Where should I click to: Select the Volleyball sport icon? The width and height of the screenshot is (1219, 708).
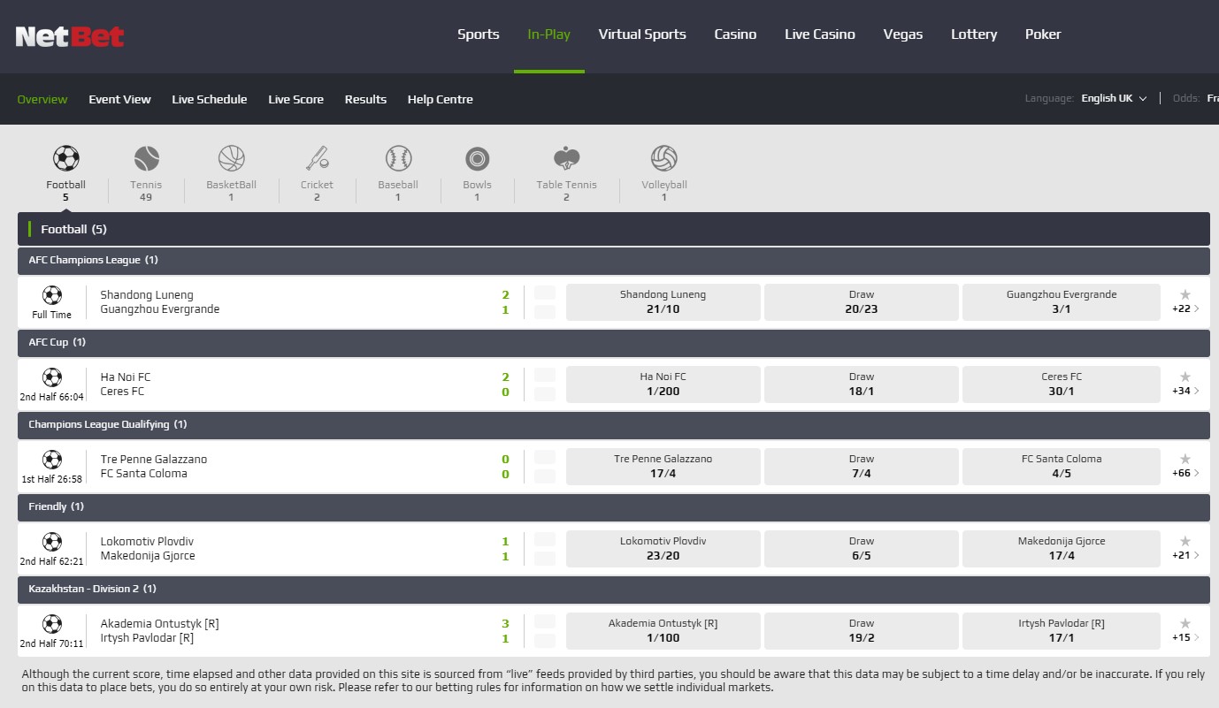[x=664, y=159]
